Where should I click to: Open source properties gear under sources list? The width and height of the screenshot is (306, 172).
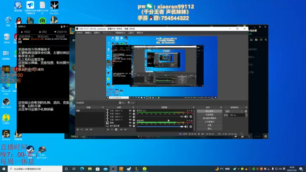[116, 130]
